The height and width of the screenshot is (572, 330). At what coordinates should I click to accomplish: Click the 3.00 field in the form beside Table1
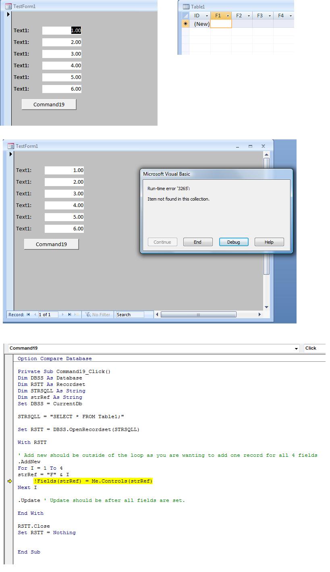pyautogui.click(x=62, y=54)
